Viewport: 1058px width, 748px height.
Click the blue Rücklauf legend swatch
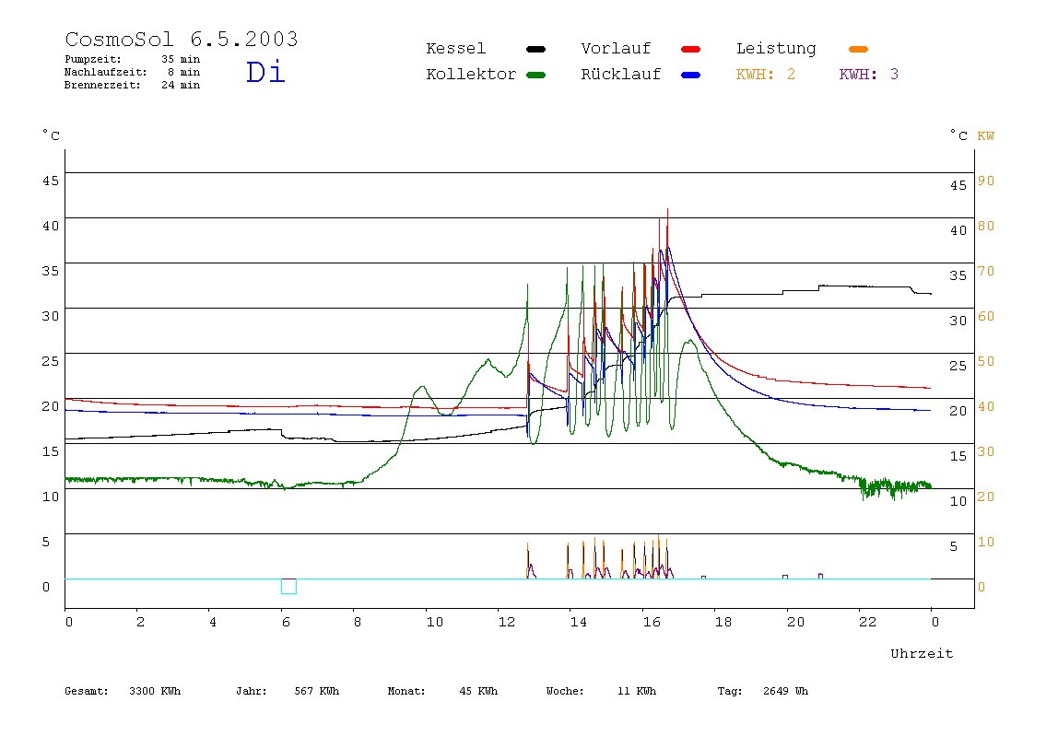point(691,75)
